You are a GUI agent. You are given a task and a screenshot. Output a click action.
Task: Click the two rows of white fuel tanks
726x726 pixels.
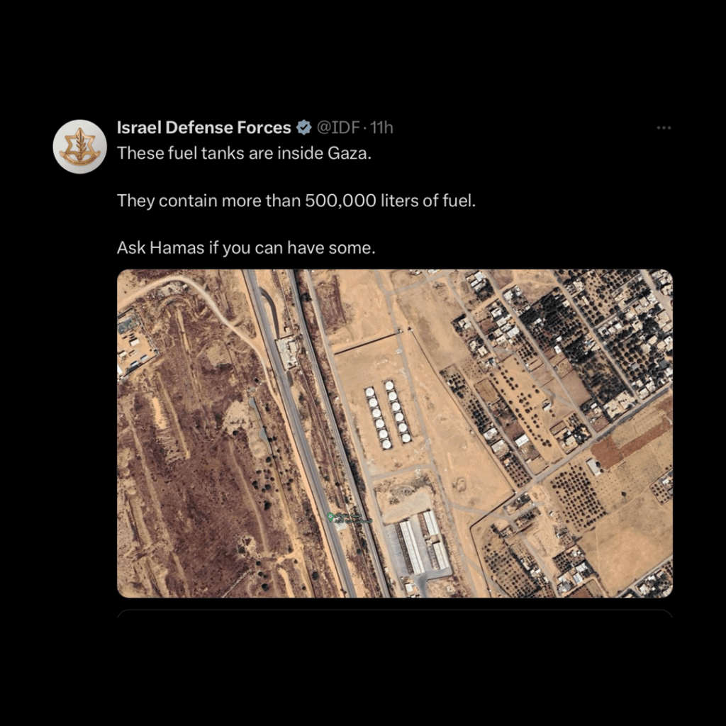[388, 415]
